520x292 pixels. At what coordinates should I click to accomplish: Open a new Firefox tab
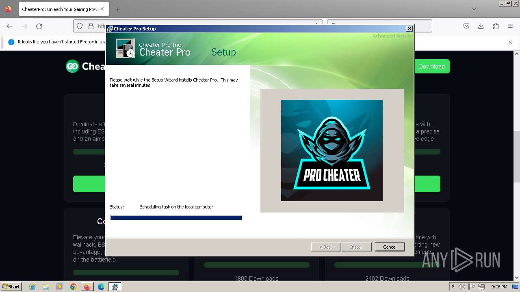[x=117, y=9]
